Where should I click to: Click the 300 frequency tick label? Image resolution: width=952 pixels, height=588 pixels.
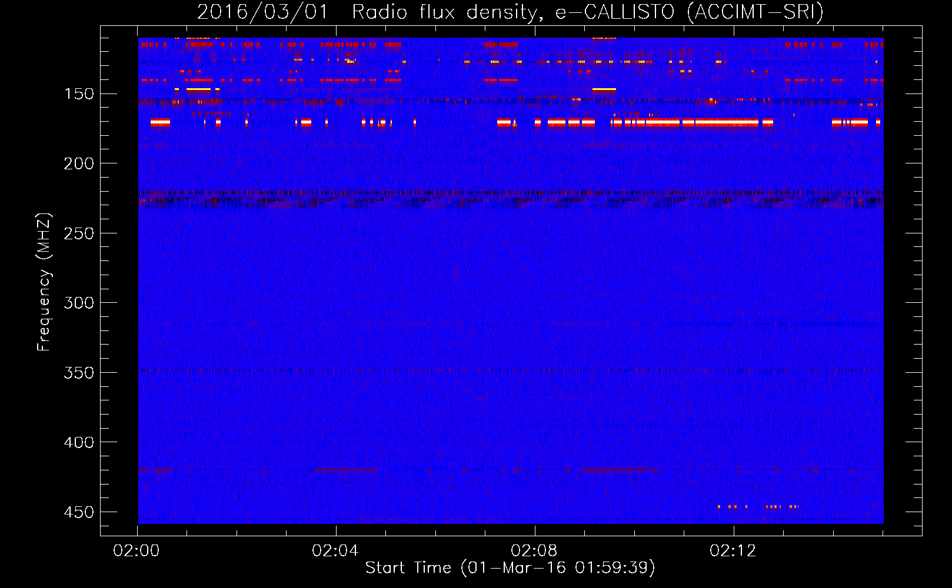(79, 303)
